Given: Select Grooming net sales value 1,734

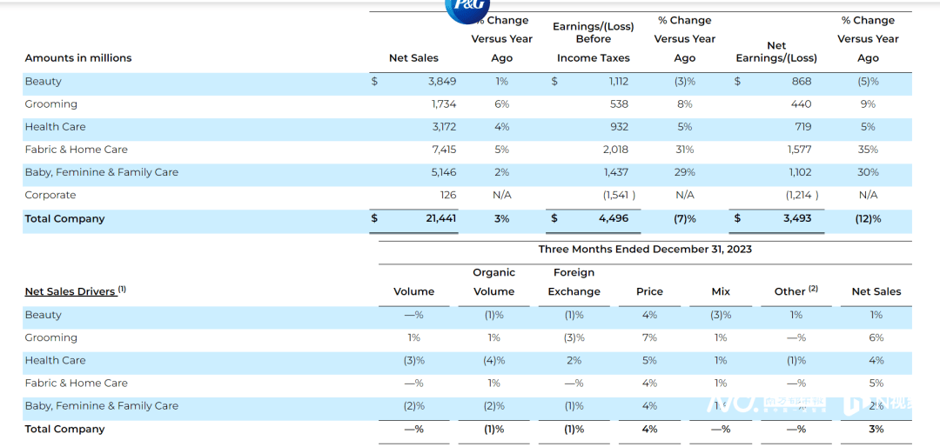Looking at the screenshot, I should (444, 104).
